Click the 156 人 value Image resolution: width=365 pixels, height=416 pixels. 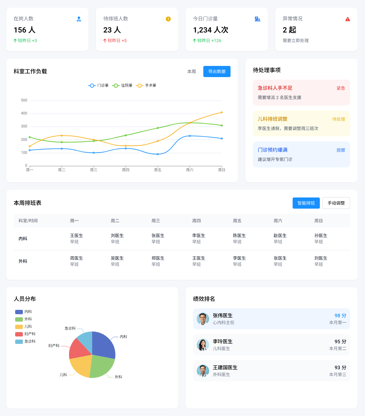click(x=25, y=30)
